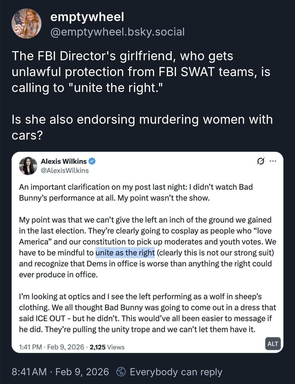Click the highlighted "unite as the right" text

pyautogui.click(x=125, y=253)
